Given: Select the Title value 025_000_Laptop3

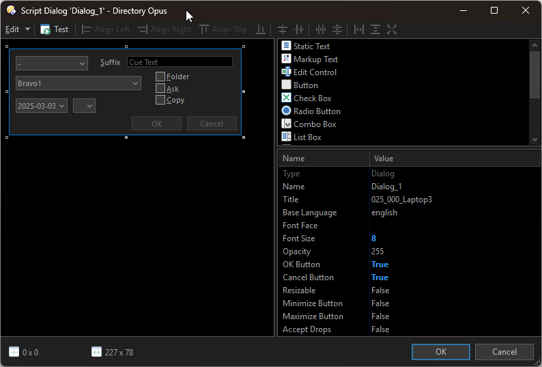Looking at the screenshot, I should point(401,200).
